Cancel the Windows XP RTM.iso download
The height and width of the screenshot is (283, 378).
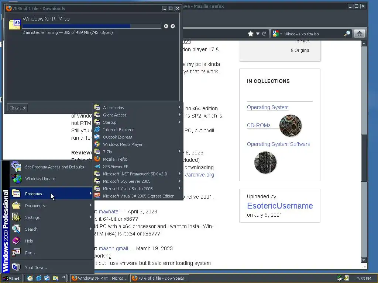coord(173,26)
